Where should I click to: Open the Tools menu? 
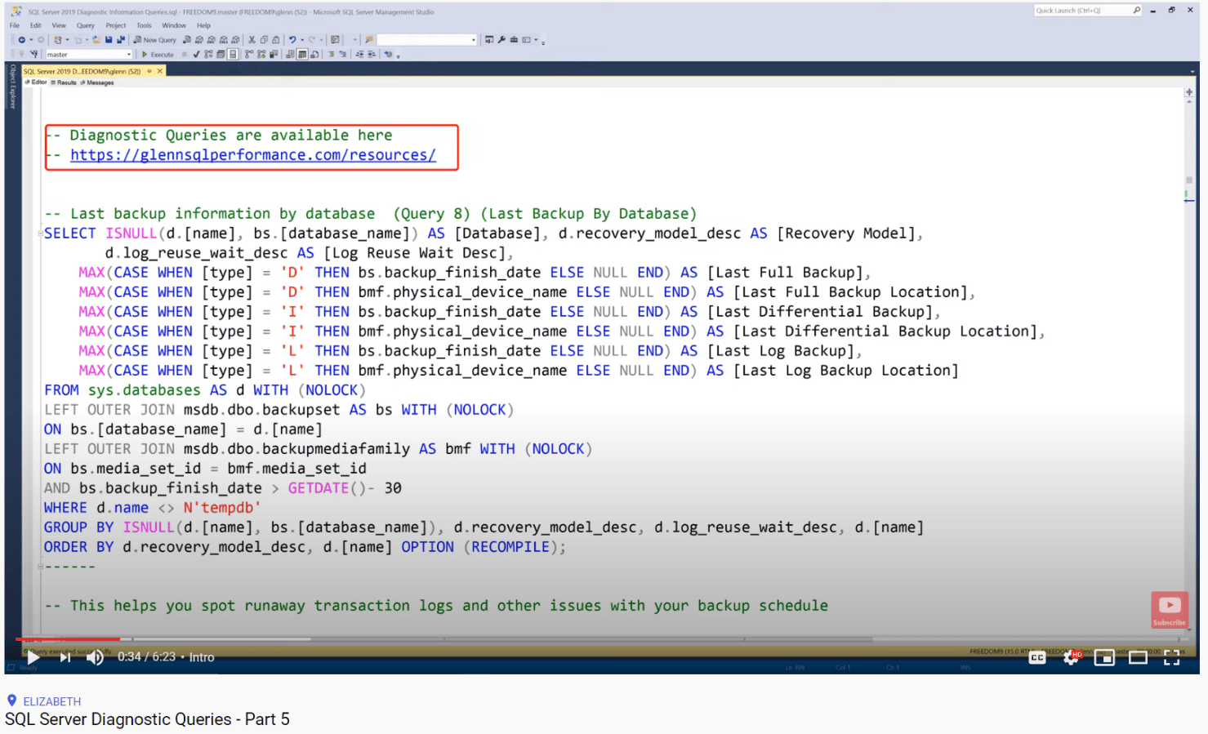(144, 25)
